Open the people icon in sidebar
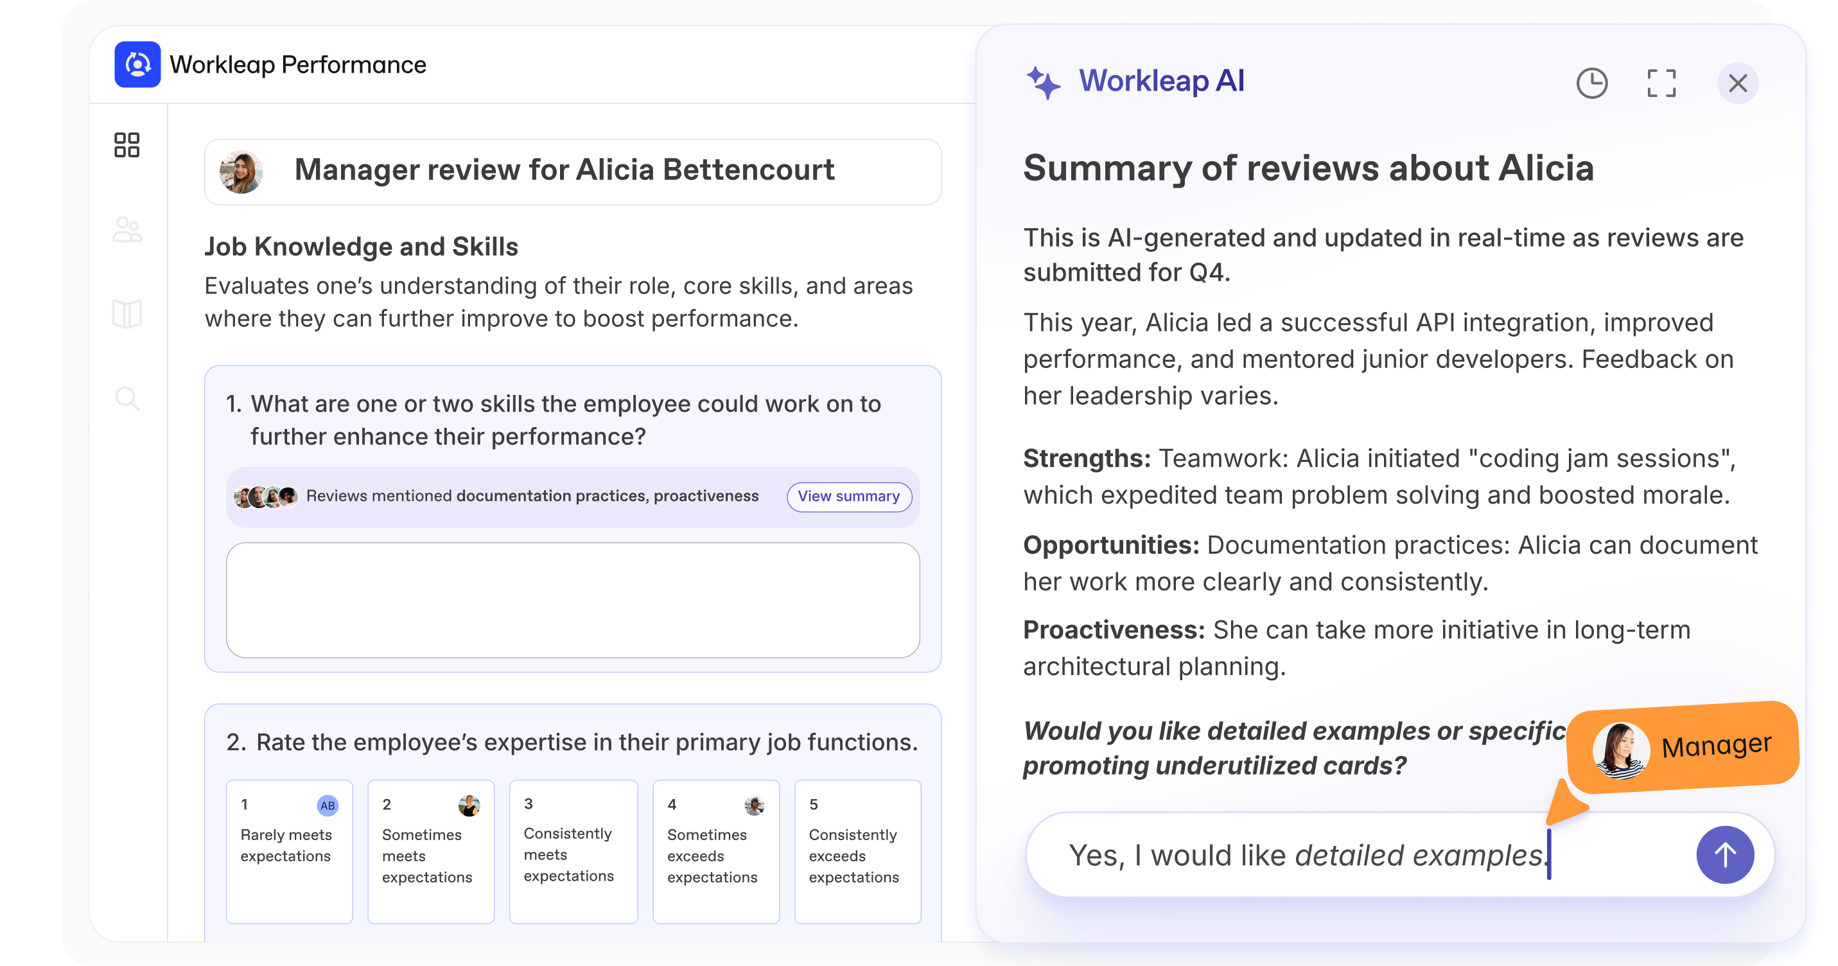This screenshot has width=1838, height=966. click(127, 230)
